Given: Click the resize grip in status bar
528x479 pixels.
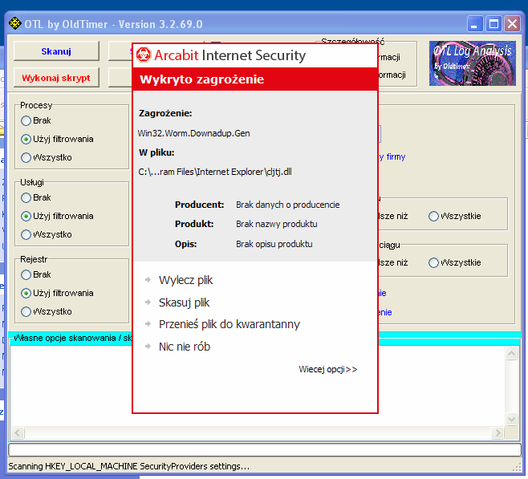Looking at the screenshot, I should point(517,467).
